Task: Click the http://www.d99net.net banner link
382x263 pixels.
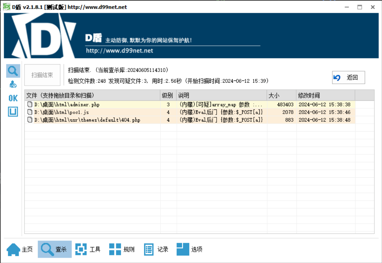Action: click(120, 50)
